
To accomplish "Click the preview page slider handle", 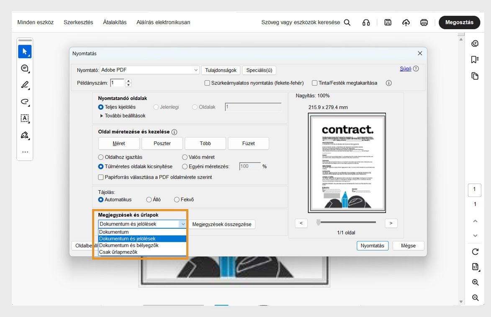I will [319, 222].
